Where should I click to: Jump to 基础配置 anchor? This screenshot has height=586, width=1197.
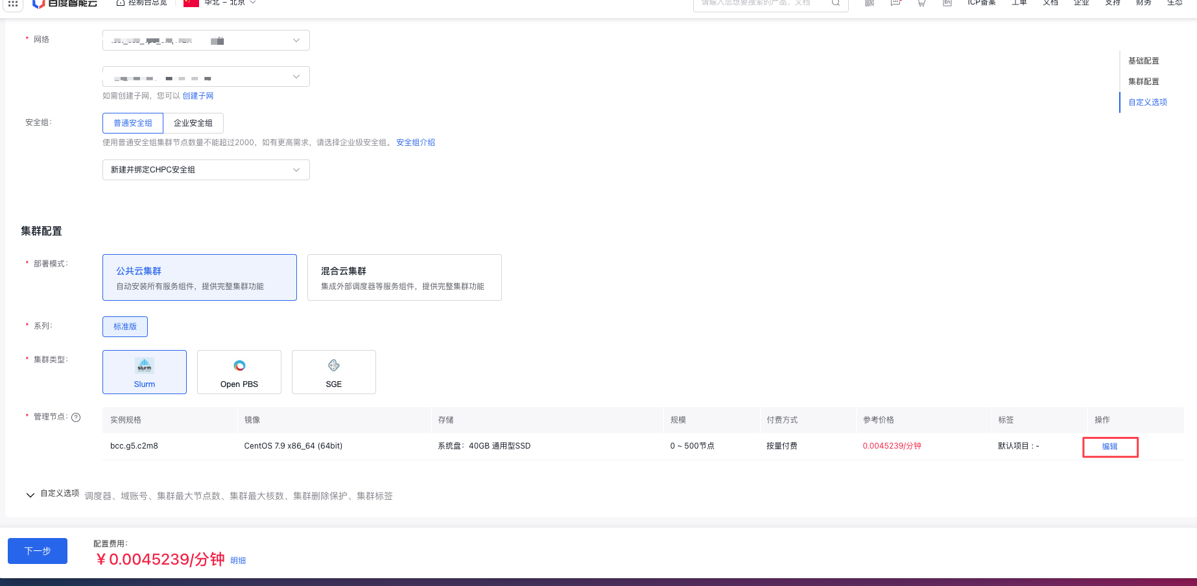(x=1144, y=61)
